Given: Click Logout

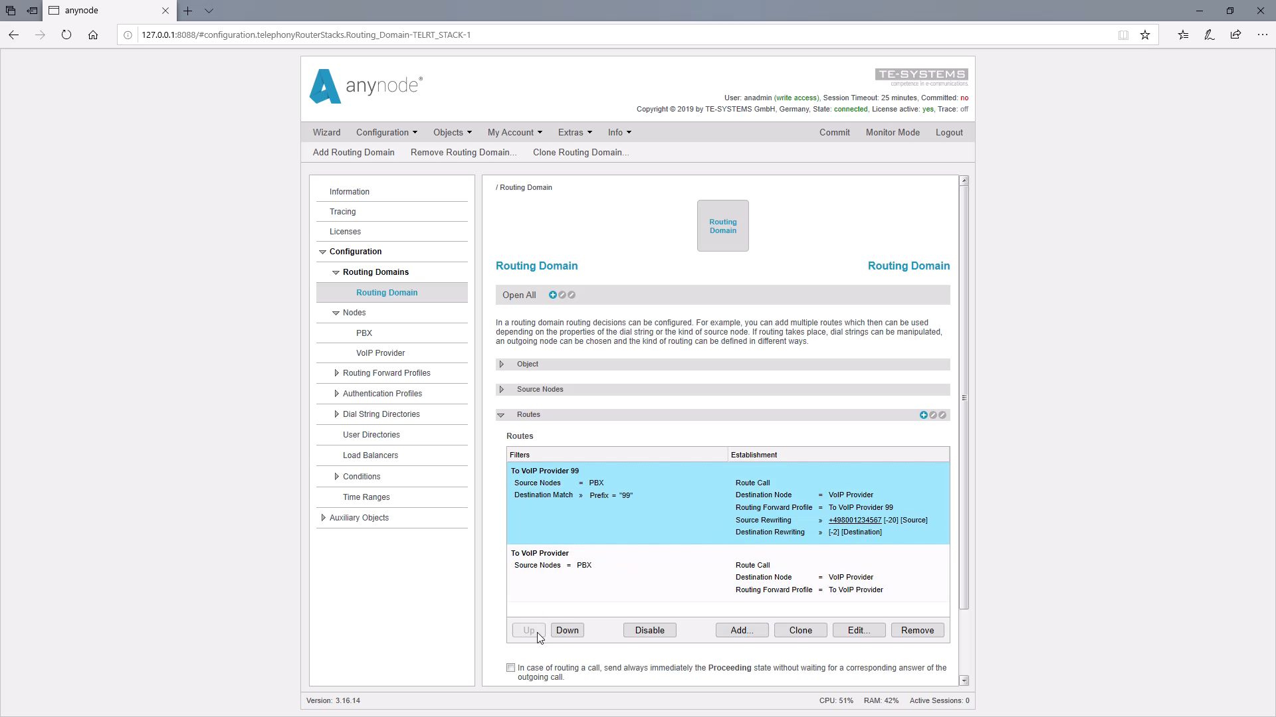Looking at the screenshot, I should click(x=949, y=132).
